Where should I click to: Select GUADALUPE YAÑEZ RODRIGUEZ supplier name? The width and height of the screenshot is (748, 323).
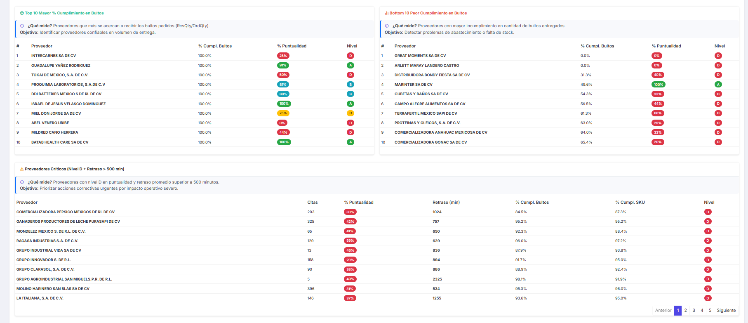click(61, 66)
